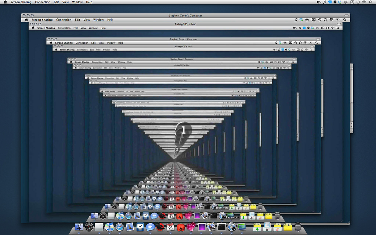Click Wi-Fi icon in largest Airbag005's iMac window
Screen dimensions: 376x235
333,28
